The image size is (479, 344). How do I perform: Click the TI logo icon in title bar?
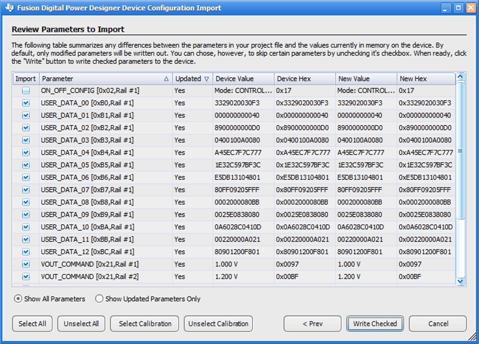(10, 8)
